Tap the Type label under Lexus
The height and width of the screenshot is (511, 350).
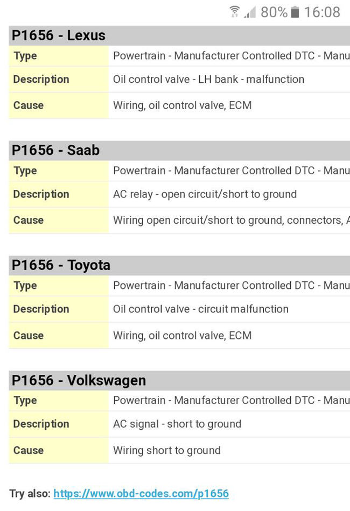coord(25,56)
